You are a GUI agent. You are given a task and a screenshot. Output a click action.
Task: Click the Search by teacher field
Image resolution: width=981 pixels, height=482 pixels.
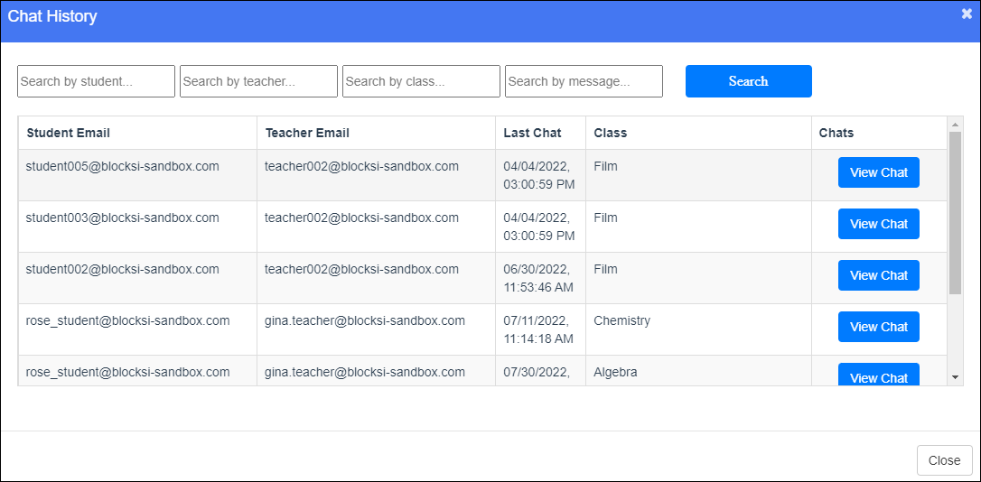pyautogui.click(x=259, y=81)
